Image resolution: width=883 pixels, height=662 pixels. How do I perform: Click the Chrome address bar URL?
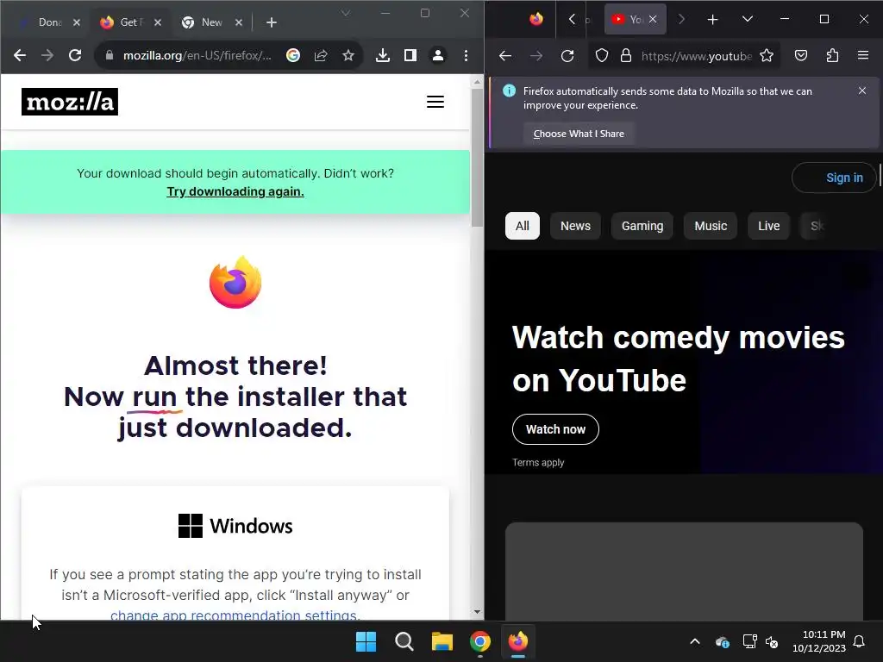coord(197,55)
